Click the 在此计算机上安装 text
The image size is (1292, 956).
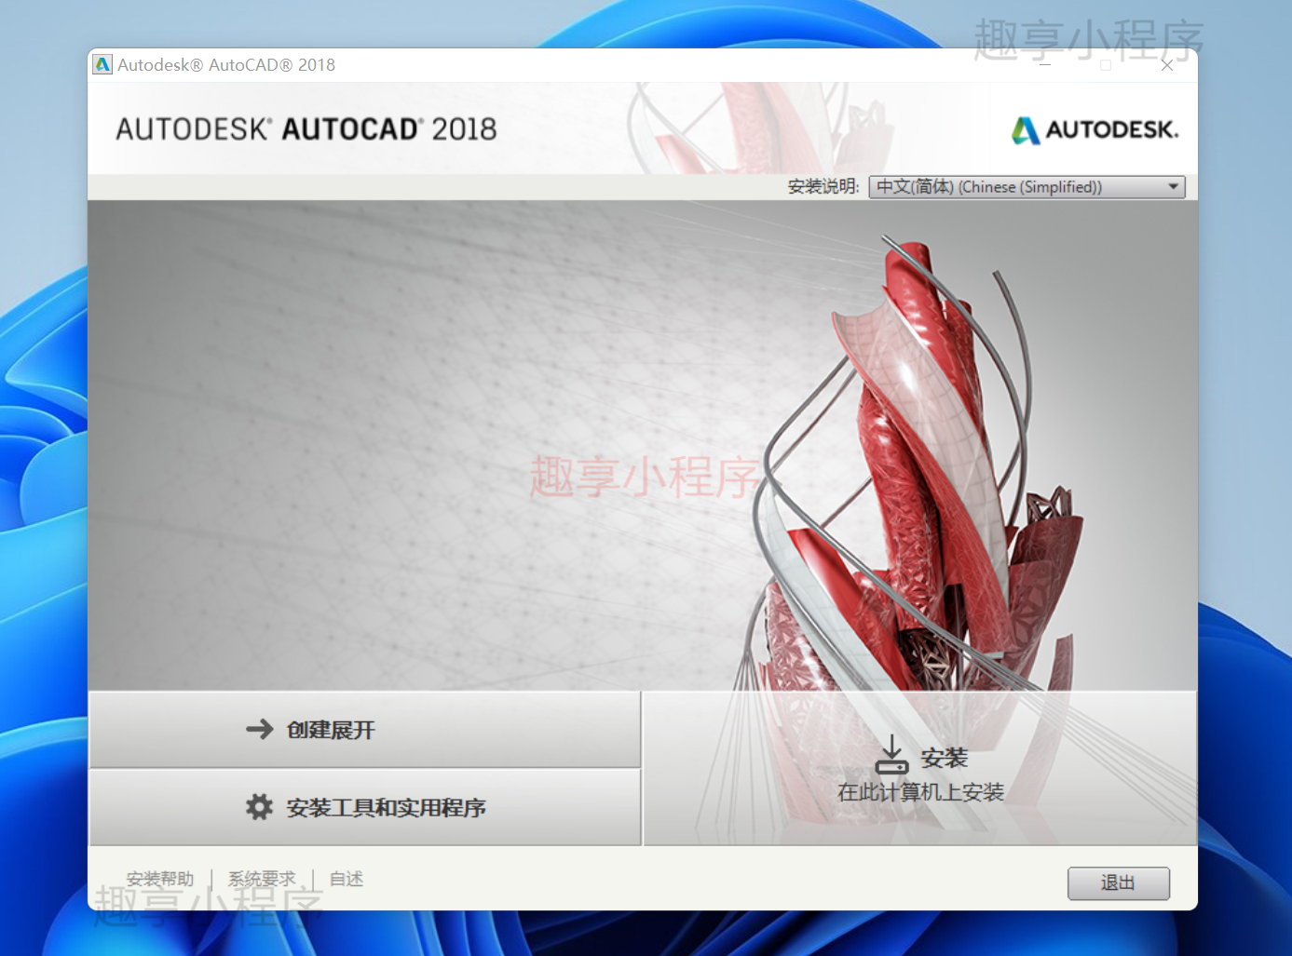pyautogui.click(x=920, y=792)
